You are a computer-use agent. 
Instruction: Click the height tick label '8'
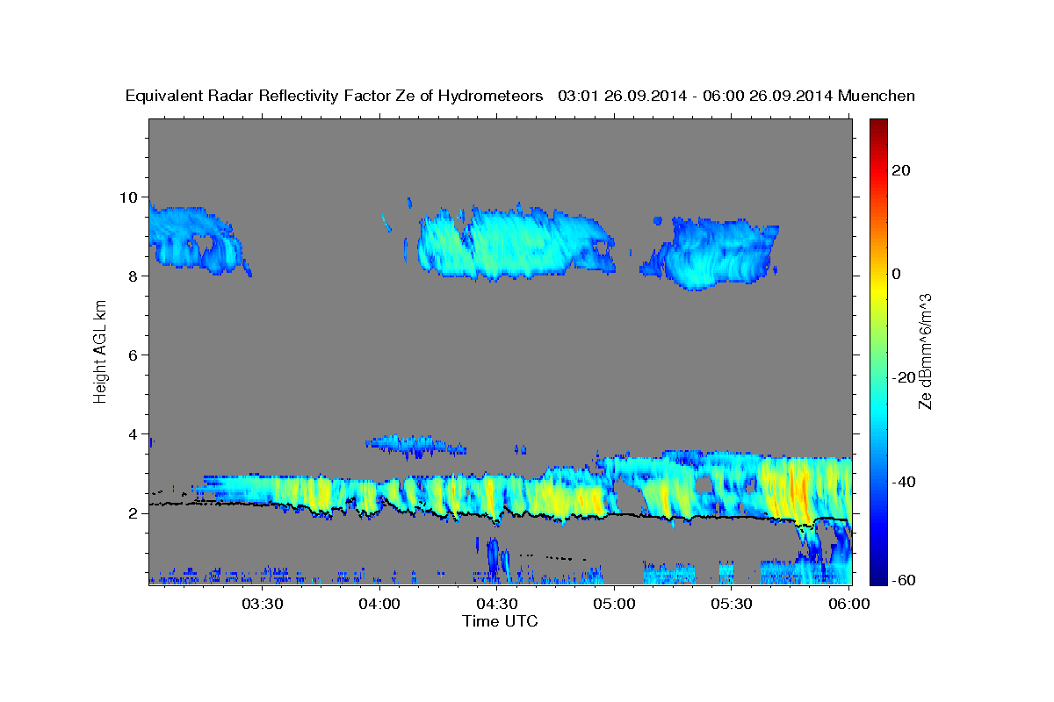coord(134,276)
